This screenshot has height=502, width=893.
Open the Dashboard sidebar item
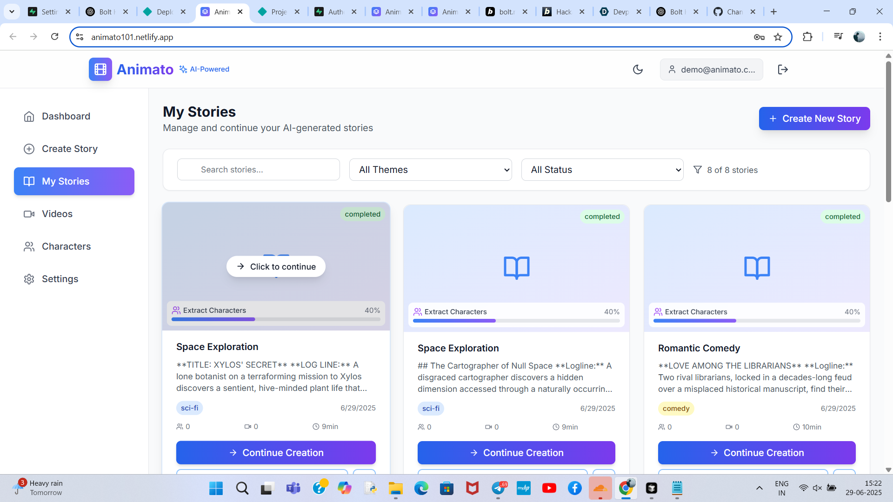coord(66,116)
